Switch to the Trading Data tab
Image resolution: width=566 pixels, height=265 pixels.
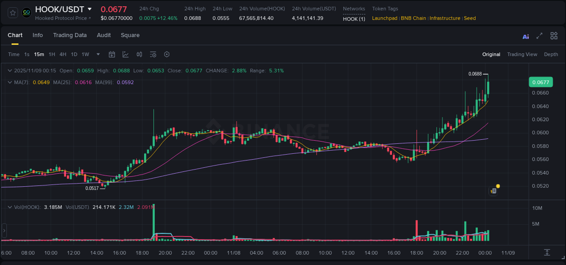[x=70, y=35]
